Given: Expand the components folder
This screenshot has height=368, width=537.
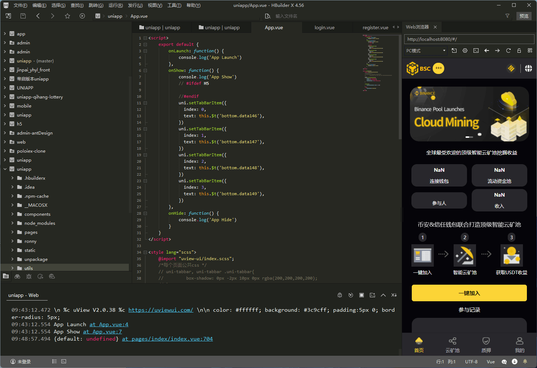Looking at the screenshot, I should 12,214.
